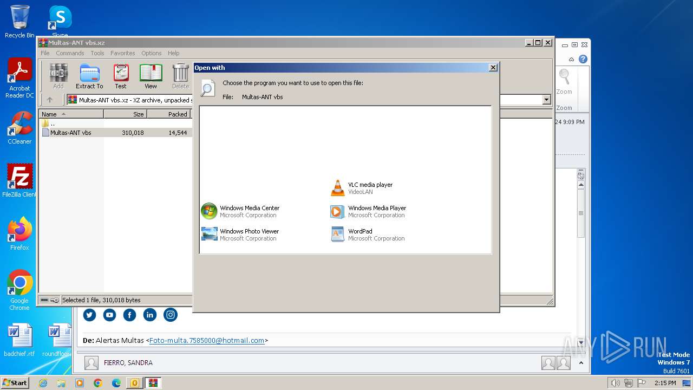Open the Start menu

click(x=15, y=383)
